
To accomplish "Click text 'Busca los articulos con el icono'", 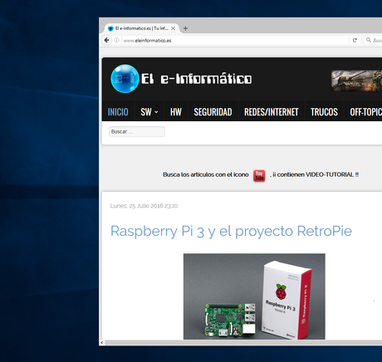I will [206, 174].
